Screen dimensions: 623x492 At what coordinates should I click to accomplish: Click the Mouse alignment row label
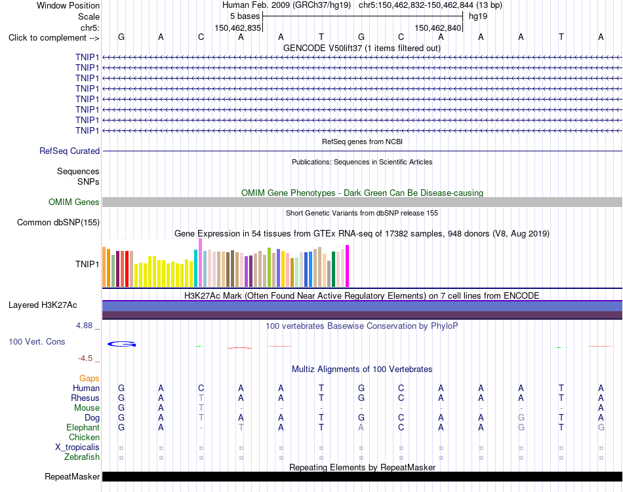[x=87, y=408]
